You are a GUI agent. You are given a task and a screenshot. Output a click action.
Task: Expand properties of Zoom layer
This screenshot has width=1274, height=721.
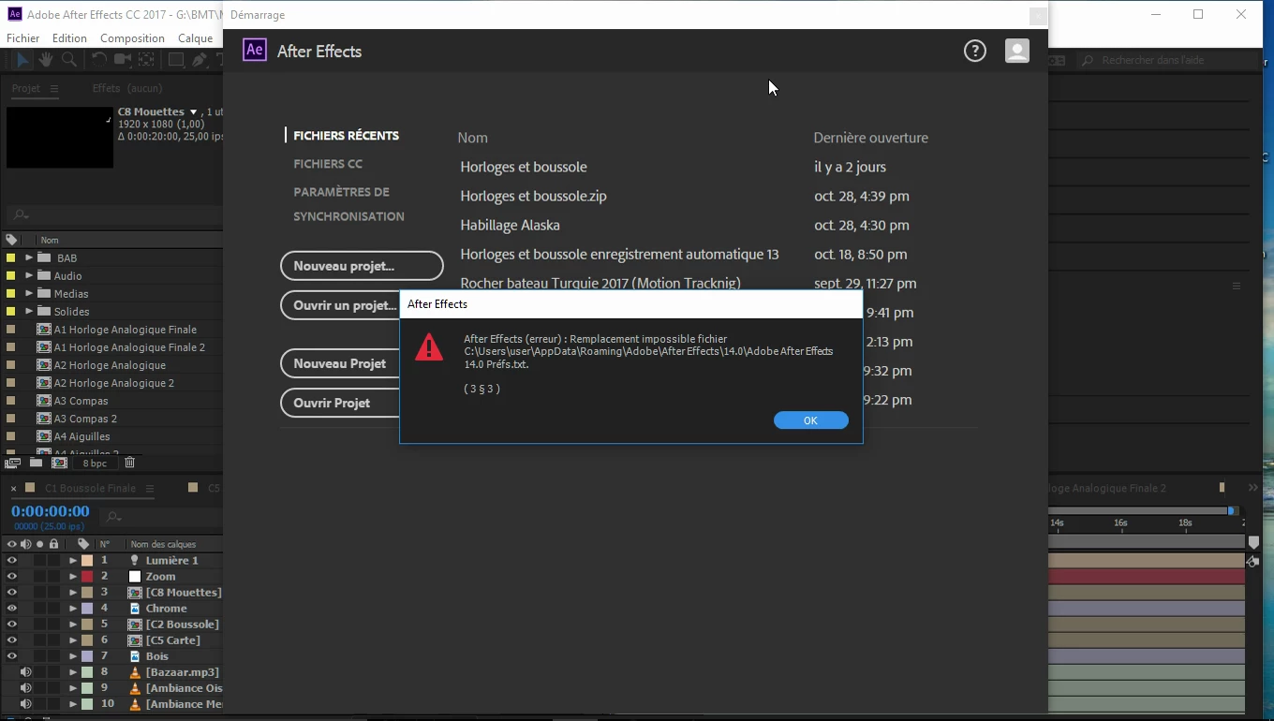pos(72,576)
